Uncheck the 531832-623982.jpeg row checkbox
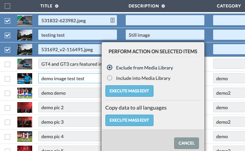The height and width of the screenshot is (151, 245). [x=7, y=21]
